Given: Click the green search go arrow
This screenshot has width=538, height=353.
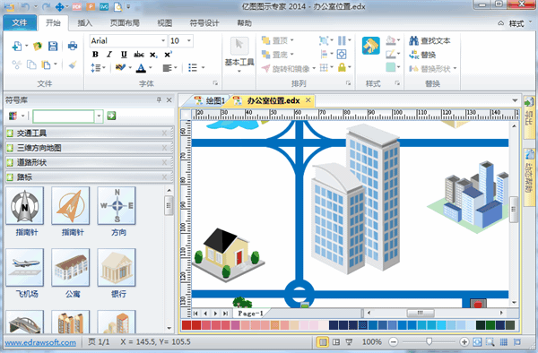Looking at the screenshot, I should coord(111,116).
